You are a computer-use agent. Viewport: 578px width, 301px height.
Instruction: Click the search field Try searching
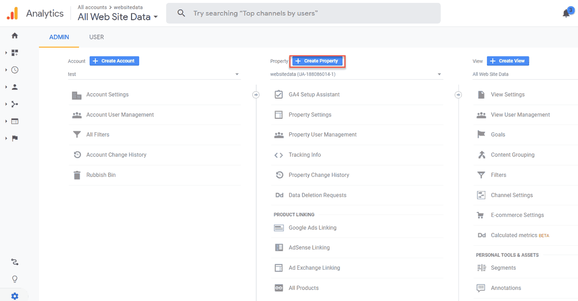(303, 13)
